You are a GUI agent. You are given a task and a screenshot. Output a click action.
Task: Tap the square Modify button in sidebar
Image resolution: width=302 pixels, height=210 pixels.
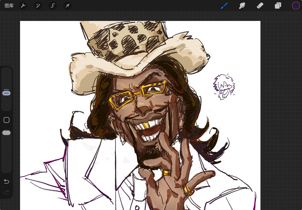7,120
